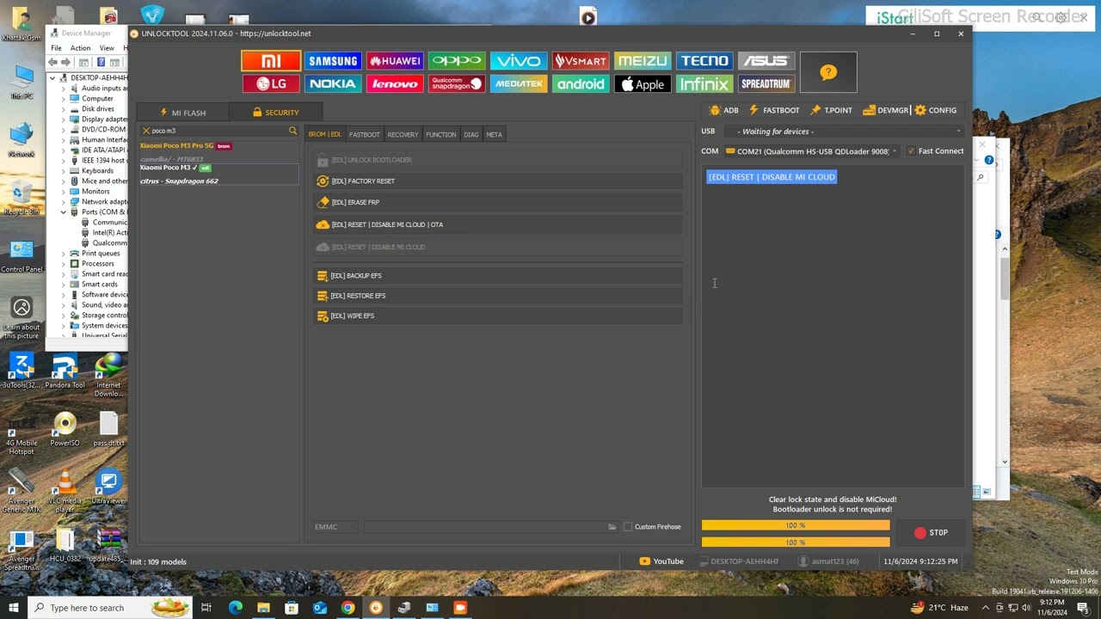1101x619 pixels.
Task: Open the RECOVERY tab
Action: click(x=403, y=134)
